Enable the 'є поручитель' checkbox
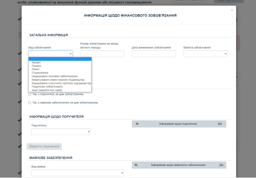The image size is (256, 178). [x=30, y=94]
